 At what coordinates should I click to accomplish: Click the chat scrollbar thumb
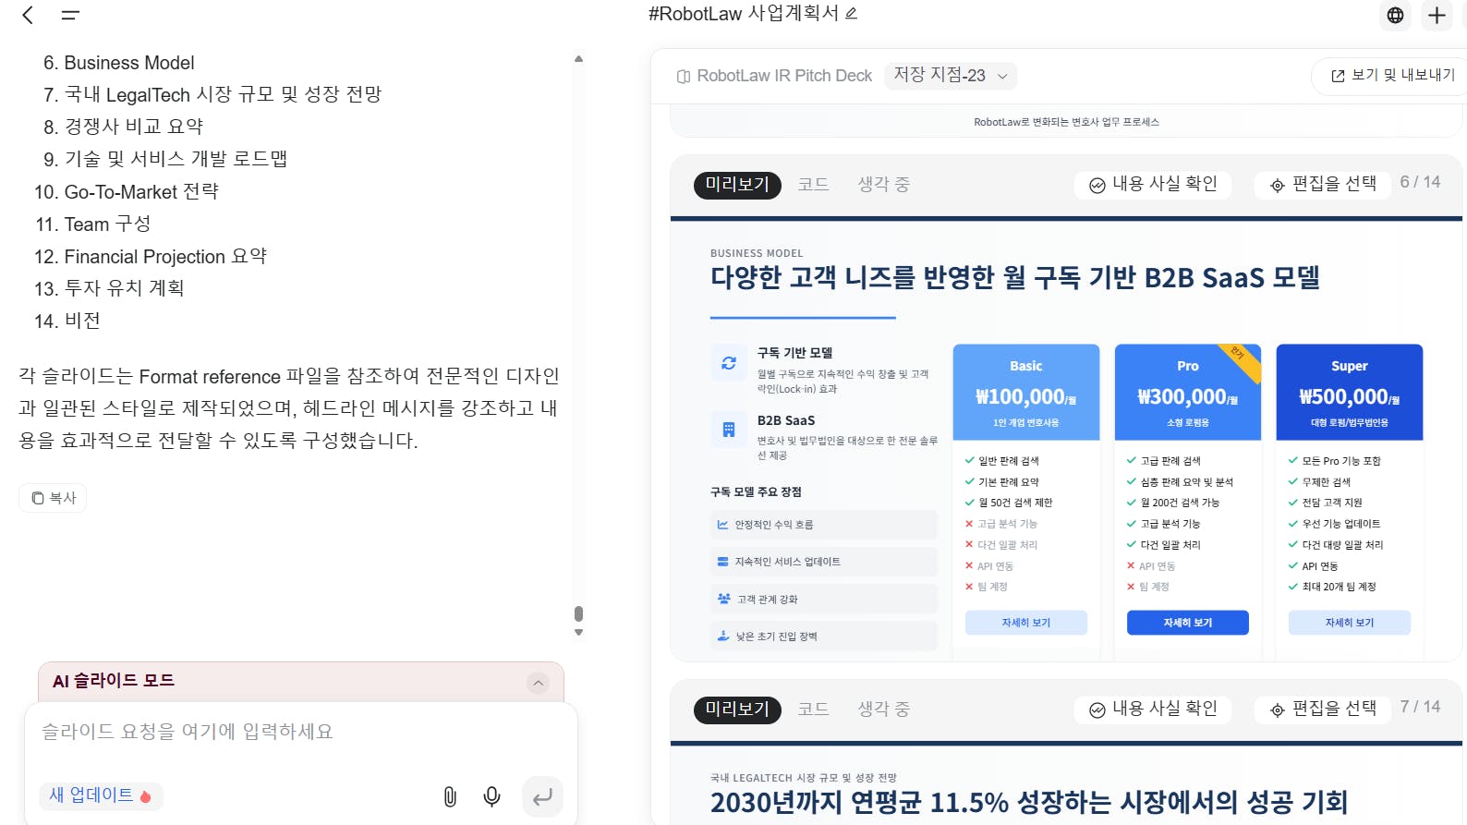pos(578,614)
